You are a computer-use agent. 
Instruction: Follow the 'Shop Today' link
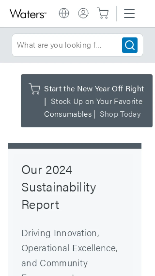(120, 114)
